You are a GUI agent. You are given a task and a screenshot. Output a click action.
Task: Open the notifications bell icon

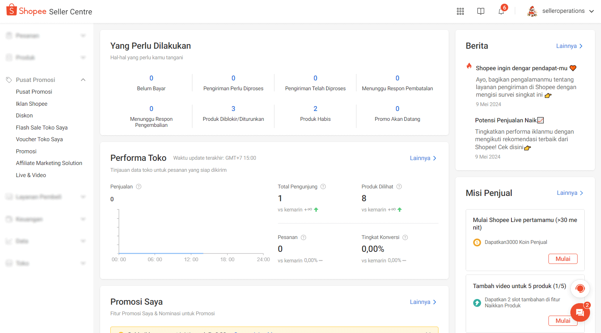501,11
